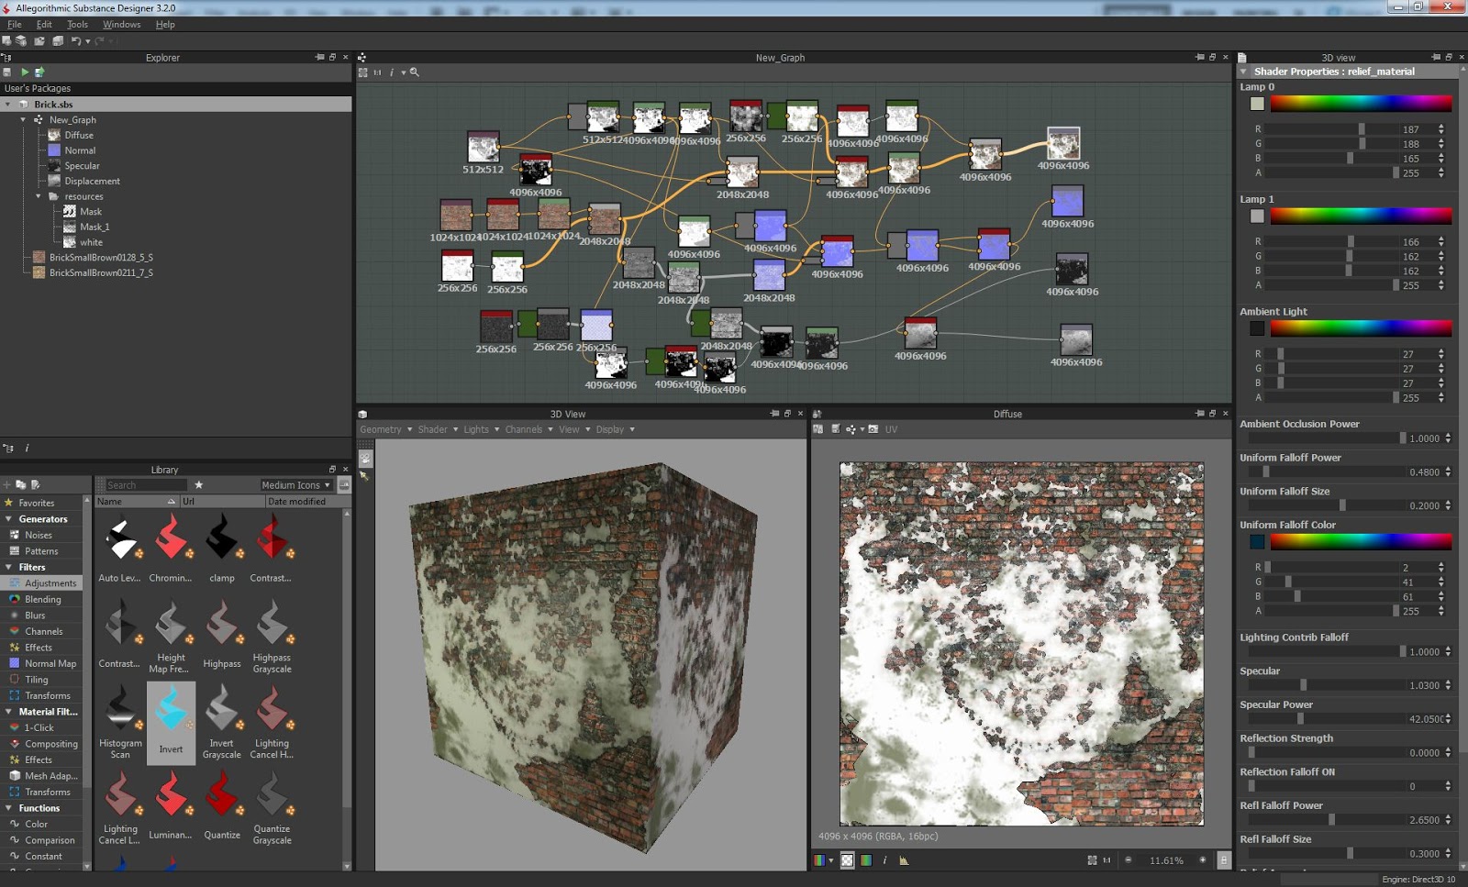Image resolution: width=1468 pixels, height=887 pixels.
Task: Open the Tools menu
Action: [77, 25]
